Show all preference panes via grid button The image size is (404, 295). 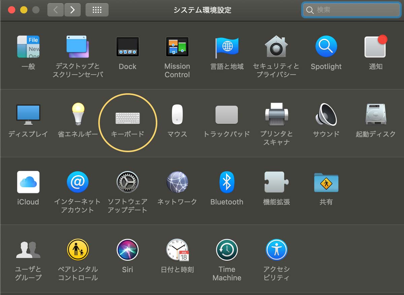97,10
